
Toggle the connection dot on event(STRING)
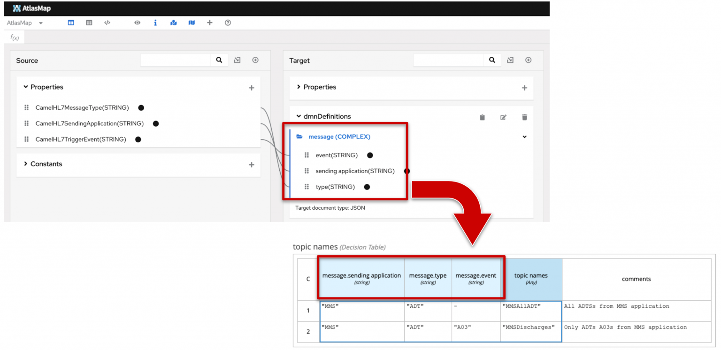pyautogui.click(x=370, y=155)
